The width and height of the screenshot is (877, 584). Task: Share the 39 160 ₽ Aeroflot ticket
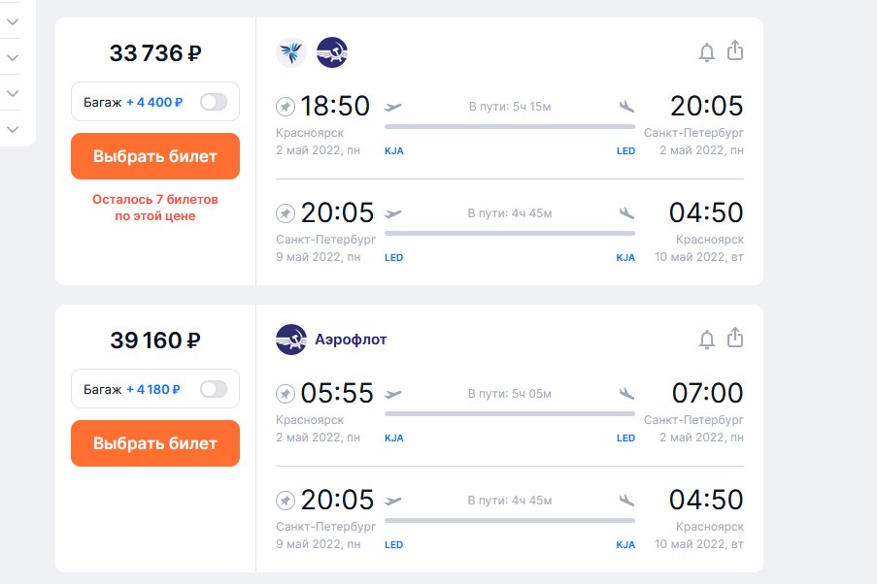(735, 338)
